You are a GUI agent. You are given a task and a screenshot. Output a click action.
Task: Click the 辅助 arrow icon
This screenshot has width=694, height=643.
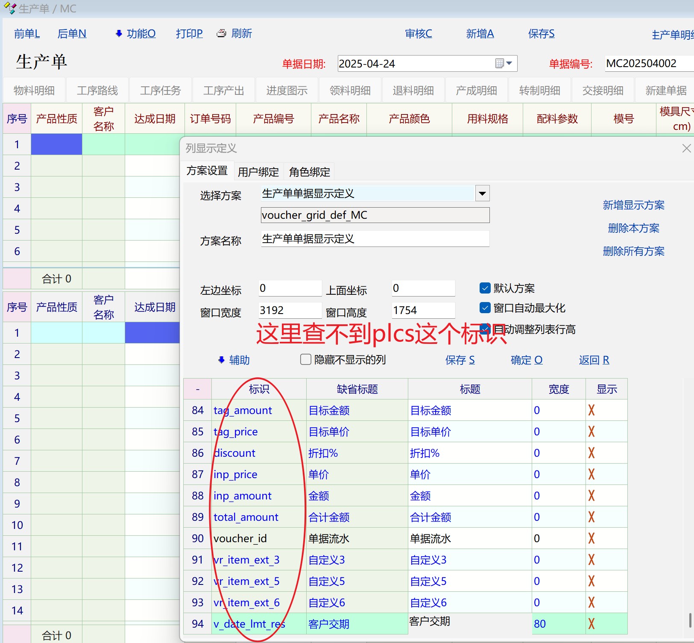click(x=221, y=360)
